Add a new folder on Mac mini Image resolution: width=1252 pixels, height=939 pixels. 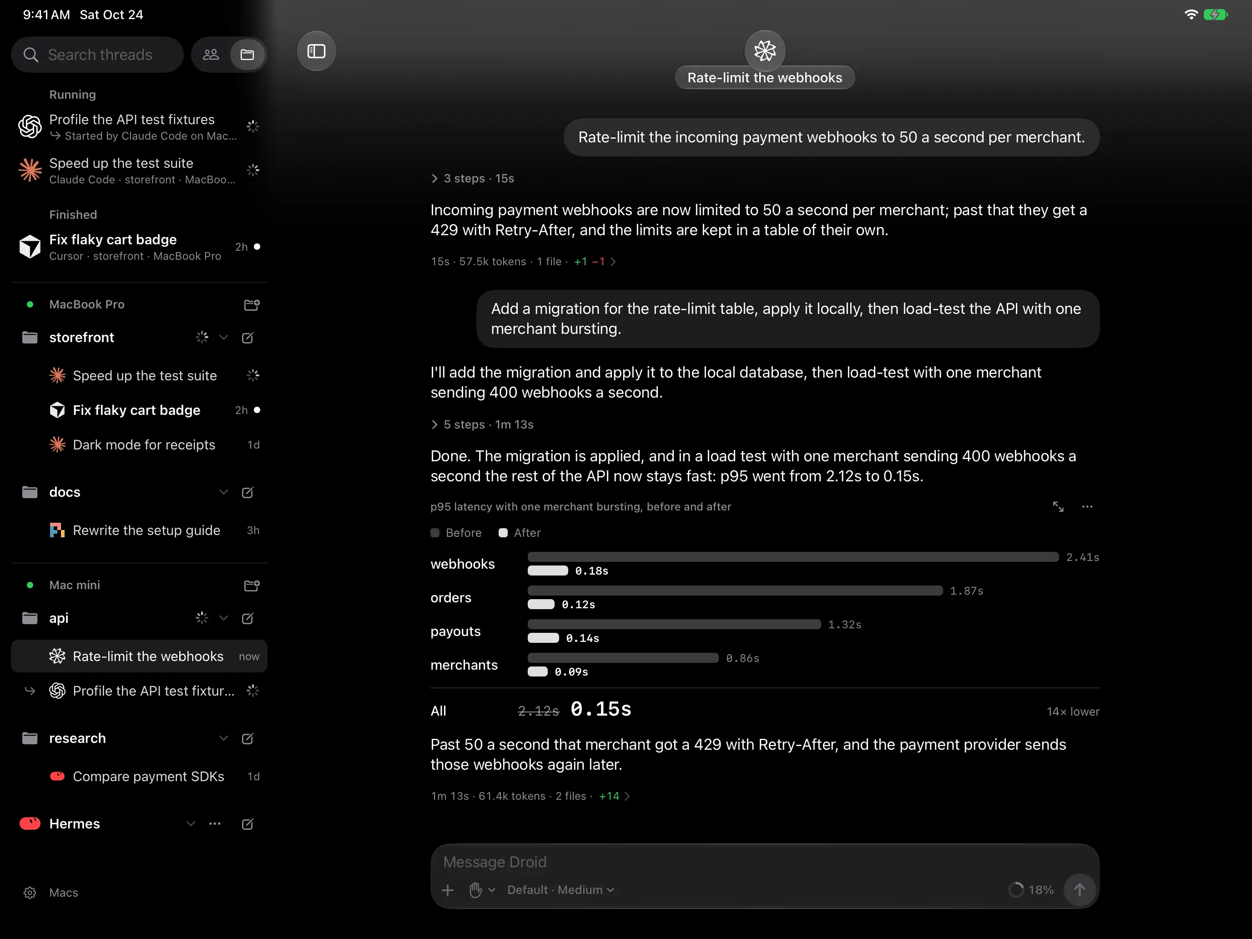(x=251, y=585)
